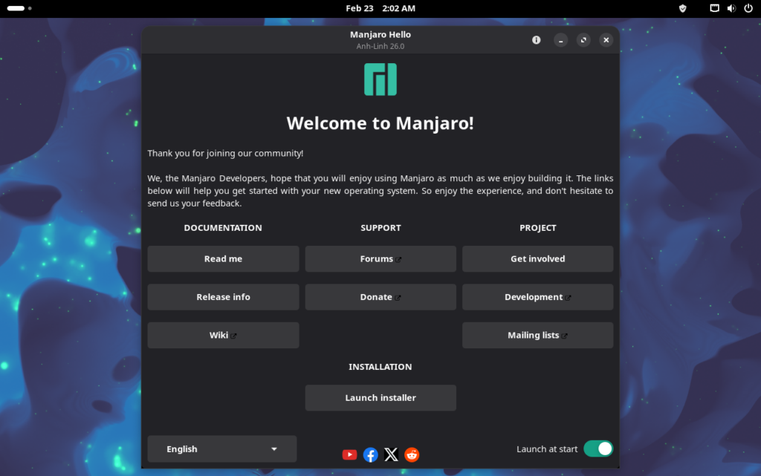Viewport: 761px width, 476px height.
Task: Open the Facebook social icon
Action: click(x=370, y=454)
